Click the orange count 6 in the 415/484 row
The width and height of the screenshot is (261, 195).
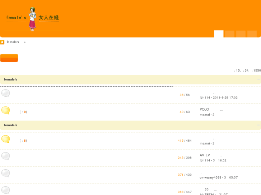pos(25,141)
